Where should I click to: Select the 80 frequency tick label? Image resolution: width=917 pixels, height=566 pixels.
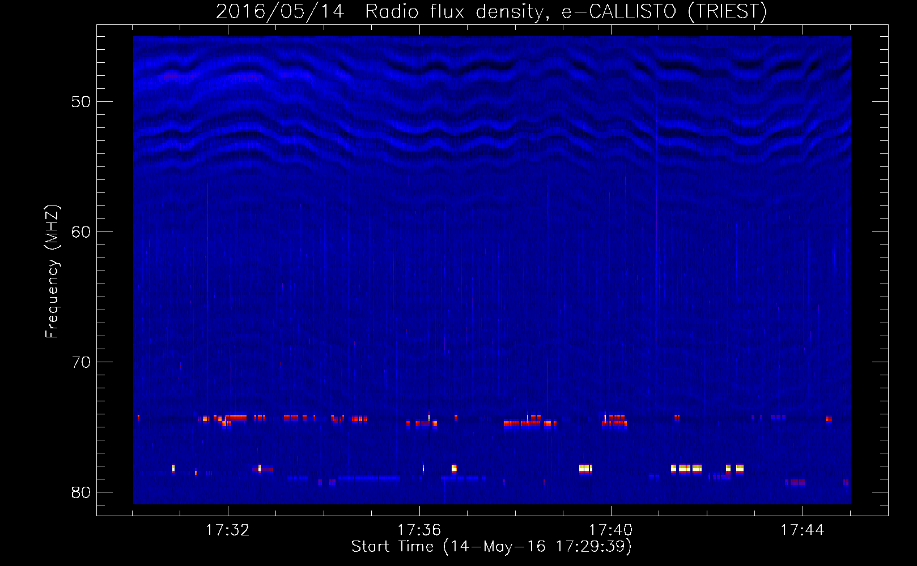[81, 492]
